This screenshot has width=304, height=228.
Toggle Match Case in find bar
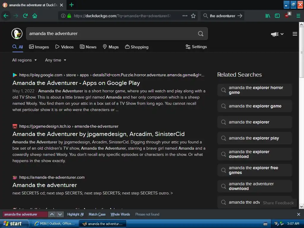point(97,214)
